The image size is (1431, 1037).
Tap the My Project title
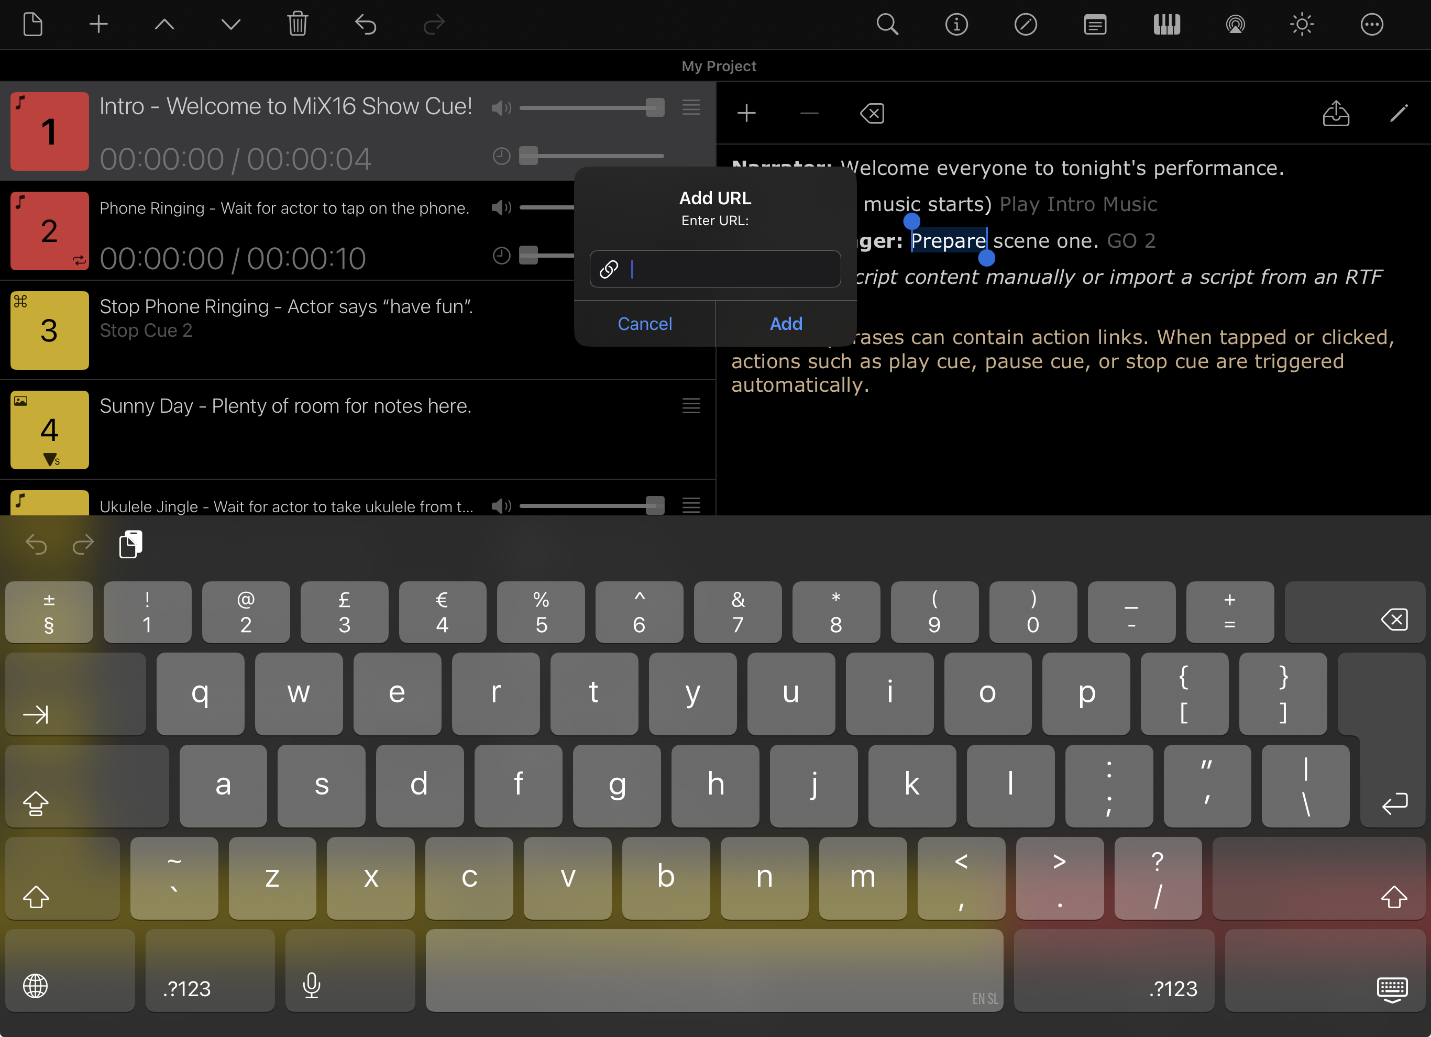(x=719, y=66)
